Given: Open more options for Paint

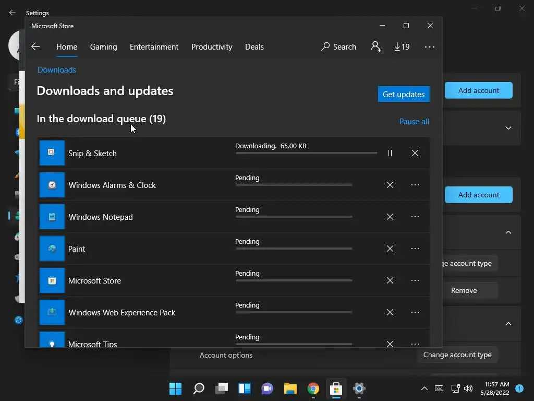Looking at the screenshot, I should click(415, 249).
